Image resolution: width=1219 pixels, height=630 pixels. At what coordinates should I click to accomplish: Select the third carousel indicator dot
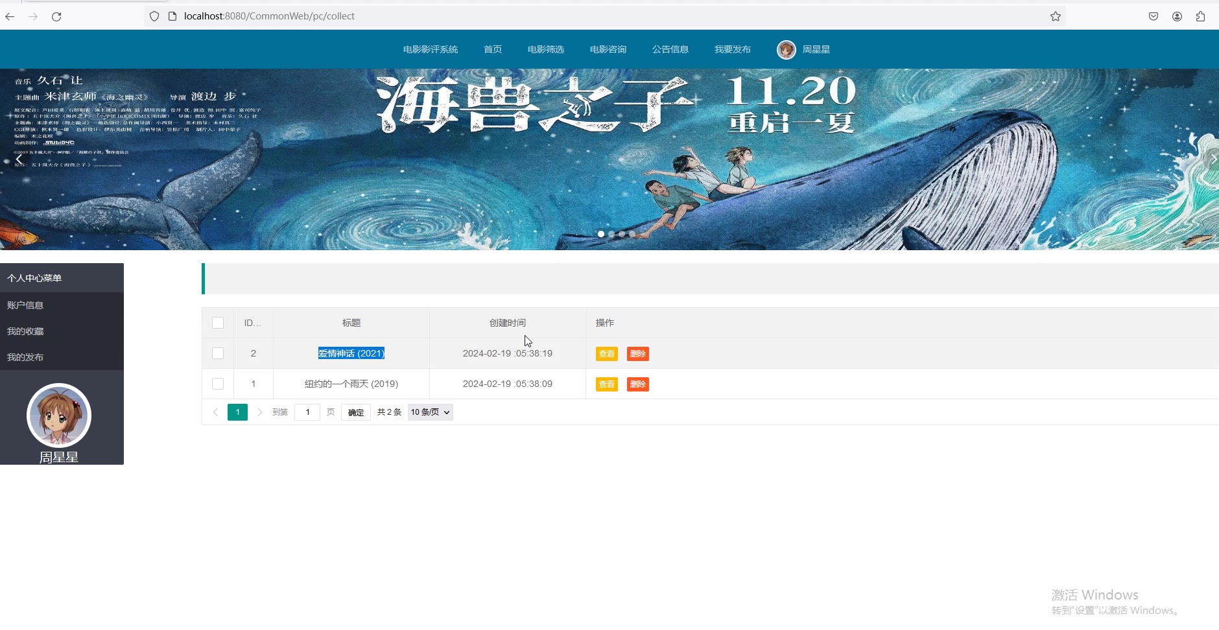coord(622,234)
